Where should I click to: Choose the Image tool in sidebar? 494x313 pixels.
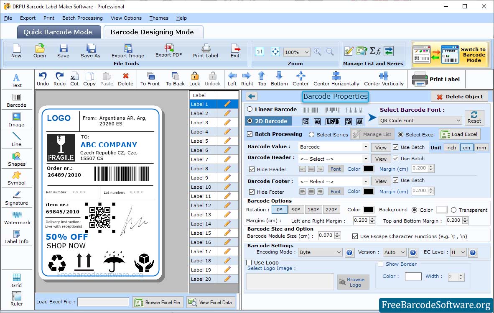point(16,120)
